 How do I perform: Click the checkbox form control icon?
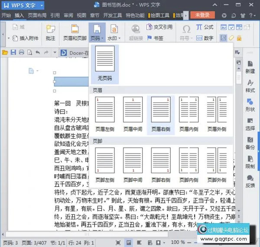231,27
